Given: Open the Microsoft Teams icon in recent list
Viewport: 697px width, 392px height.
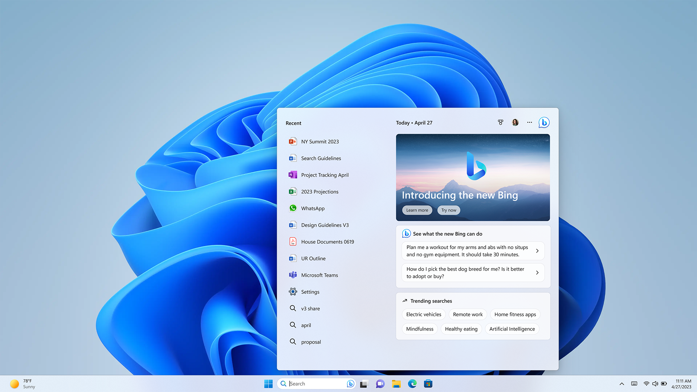Looking at the screenshot, I should coord(293,275).
